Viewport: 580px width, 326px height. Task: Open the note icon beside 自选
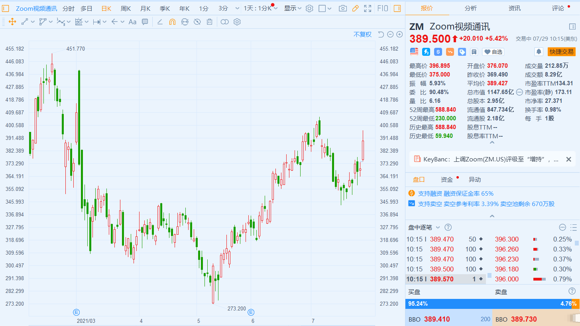coord(474,52)
